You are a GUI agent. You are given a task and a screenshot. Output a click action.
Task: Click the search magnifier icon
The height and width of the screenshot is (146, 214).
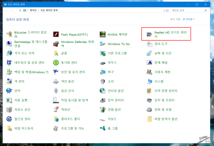205,10
